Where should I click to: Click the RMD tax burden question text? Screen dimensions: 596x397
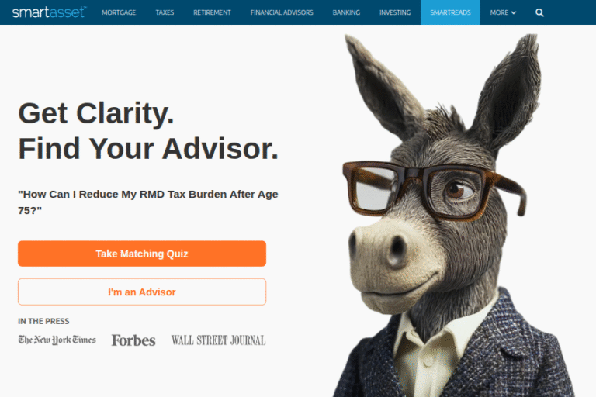pos(148,202)
